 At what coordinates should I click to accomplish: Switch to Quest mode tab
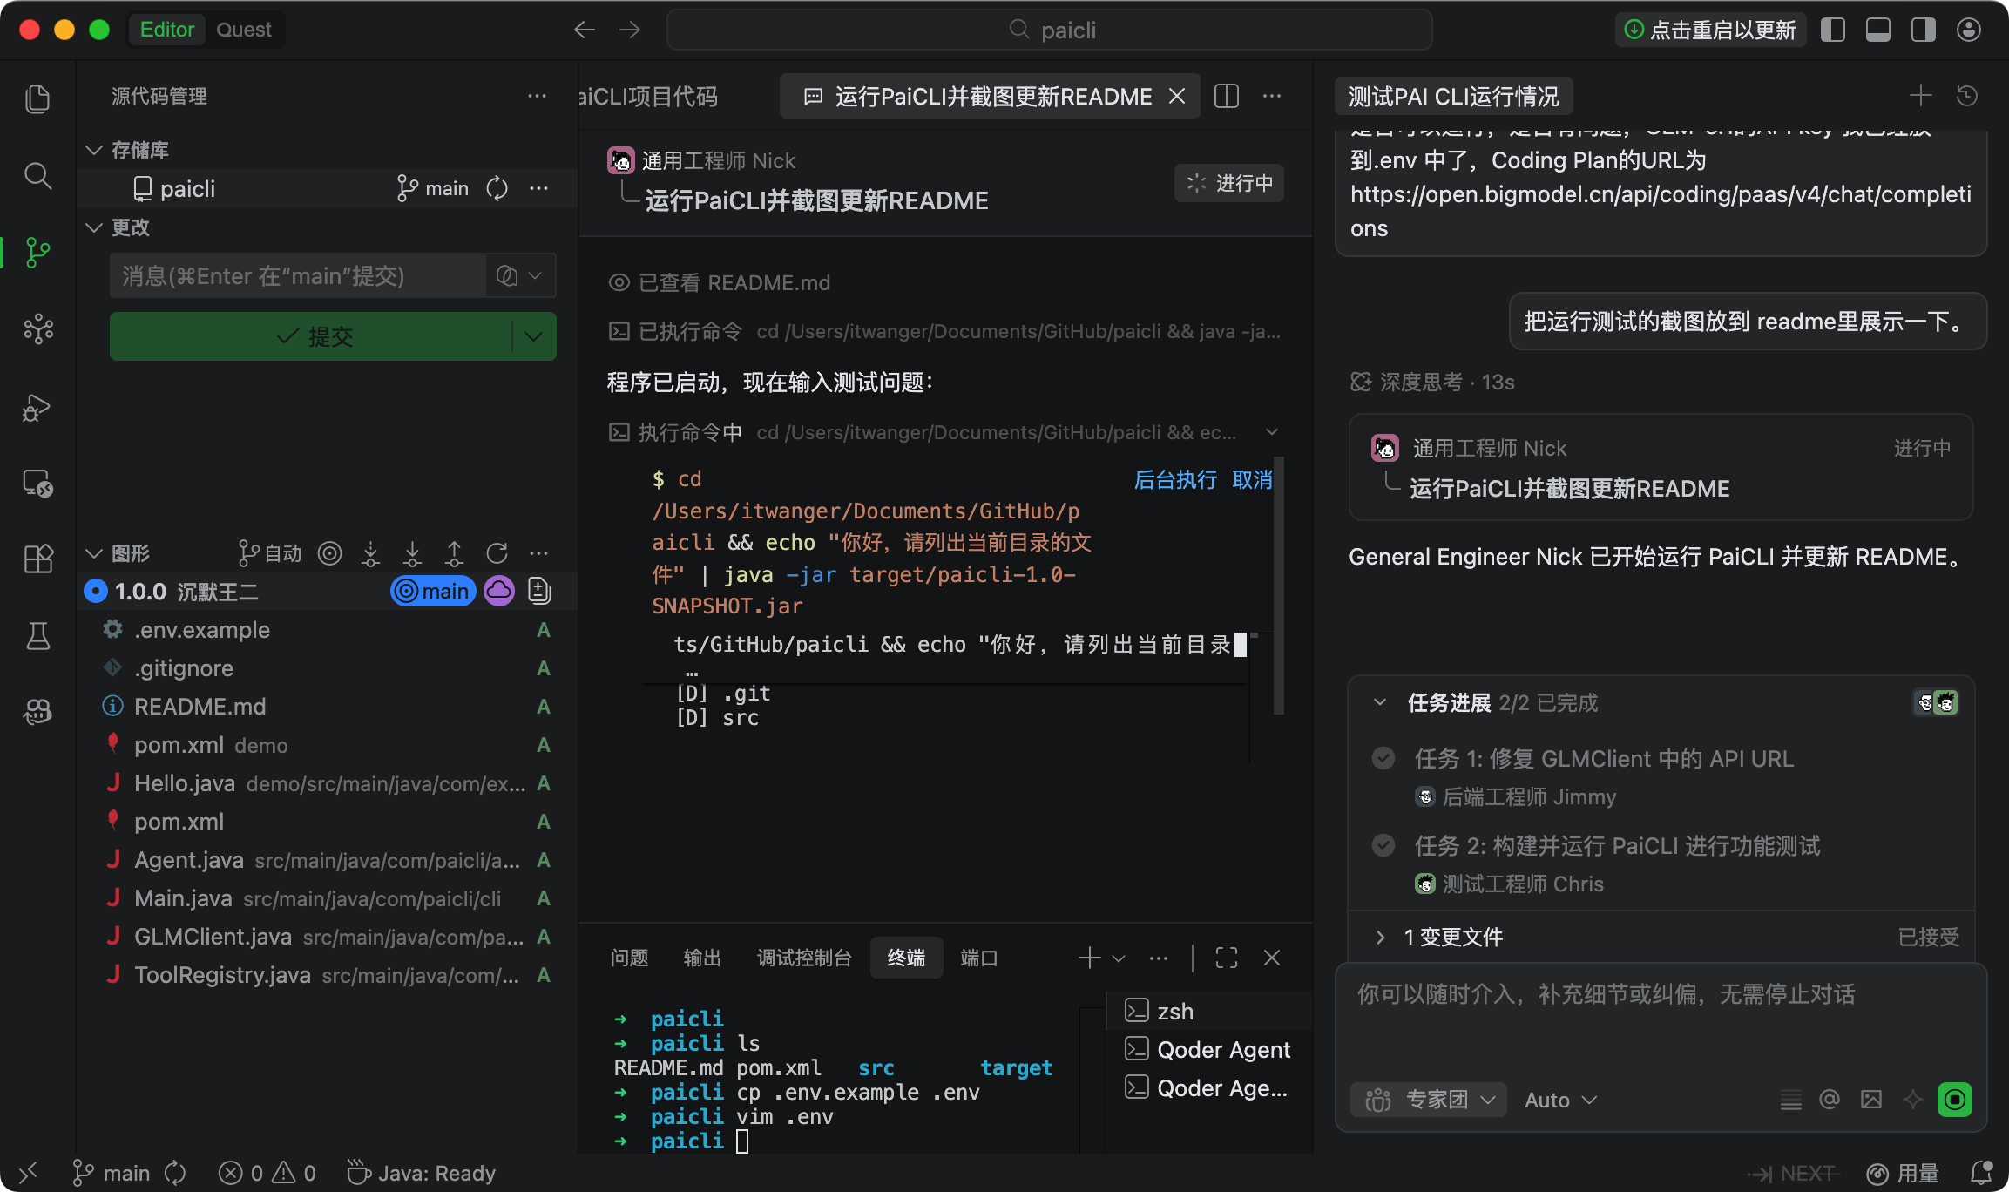pyautogui.click(x=243, y=30)
